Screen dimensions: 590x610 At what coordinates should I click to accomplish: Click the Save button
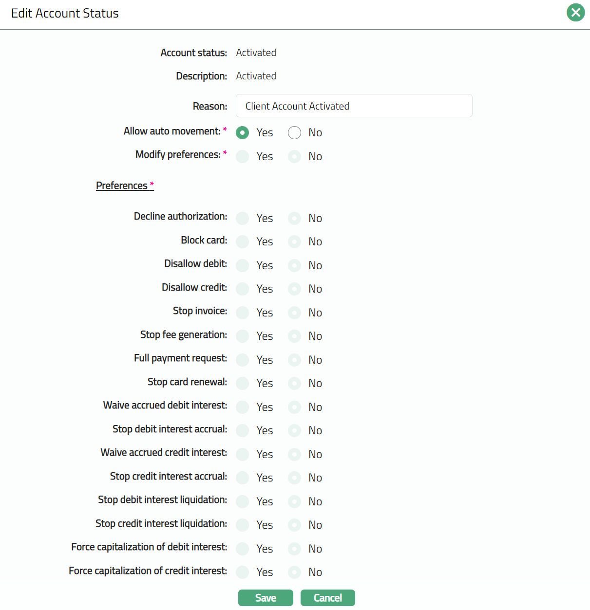pyautogui.click(x=266, y=598)
